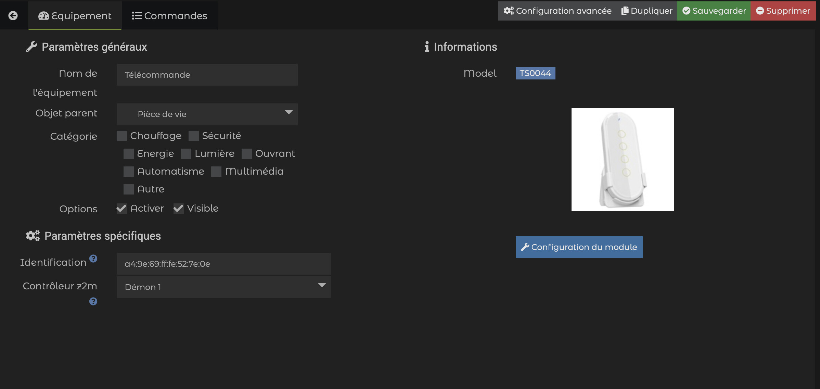Click the Identification address field

(x=223, y=264)
